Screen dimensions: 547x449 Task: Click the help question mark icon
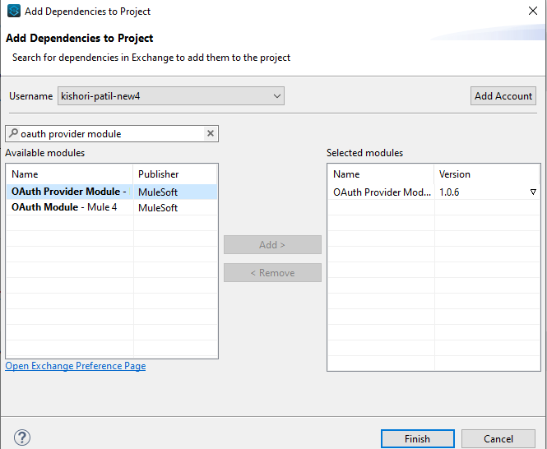click(x=22, y=437)
